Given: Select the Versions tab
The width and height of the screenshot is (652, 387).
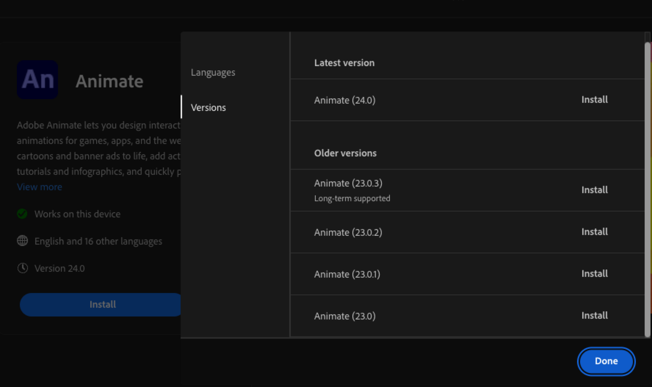Looking at the screenshot, I should tap(208, 108).
